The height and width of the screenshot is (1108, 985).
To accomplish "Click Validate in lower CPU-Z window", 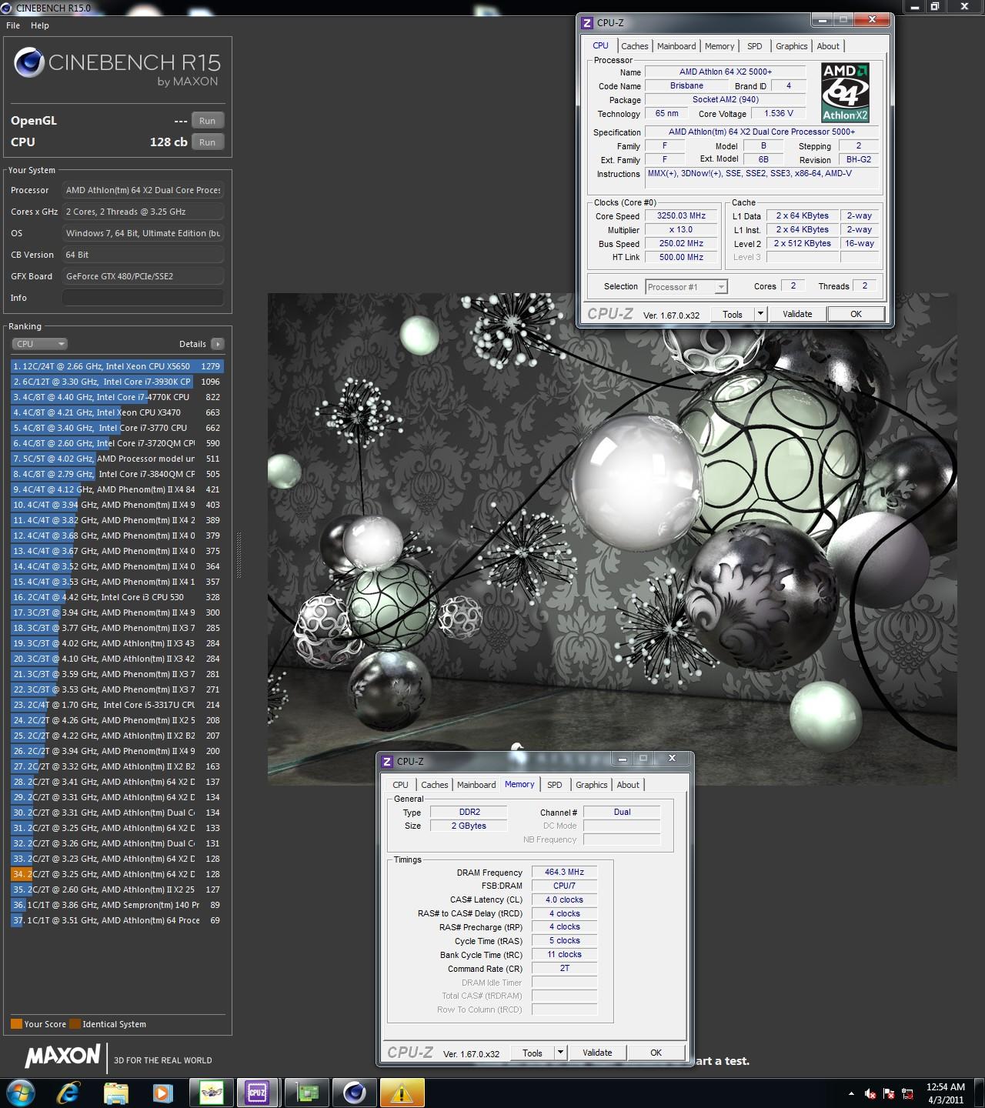I will click(x=597, y=1053).
